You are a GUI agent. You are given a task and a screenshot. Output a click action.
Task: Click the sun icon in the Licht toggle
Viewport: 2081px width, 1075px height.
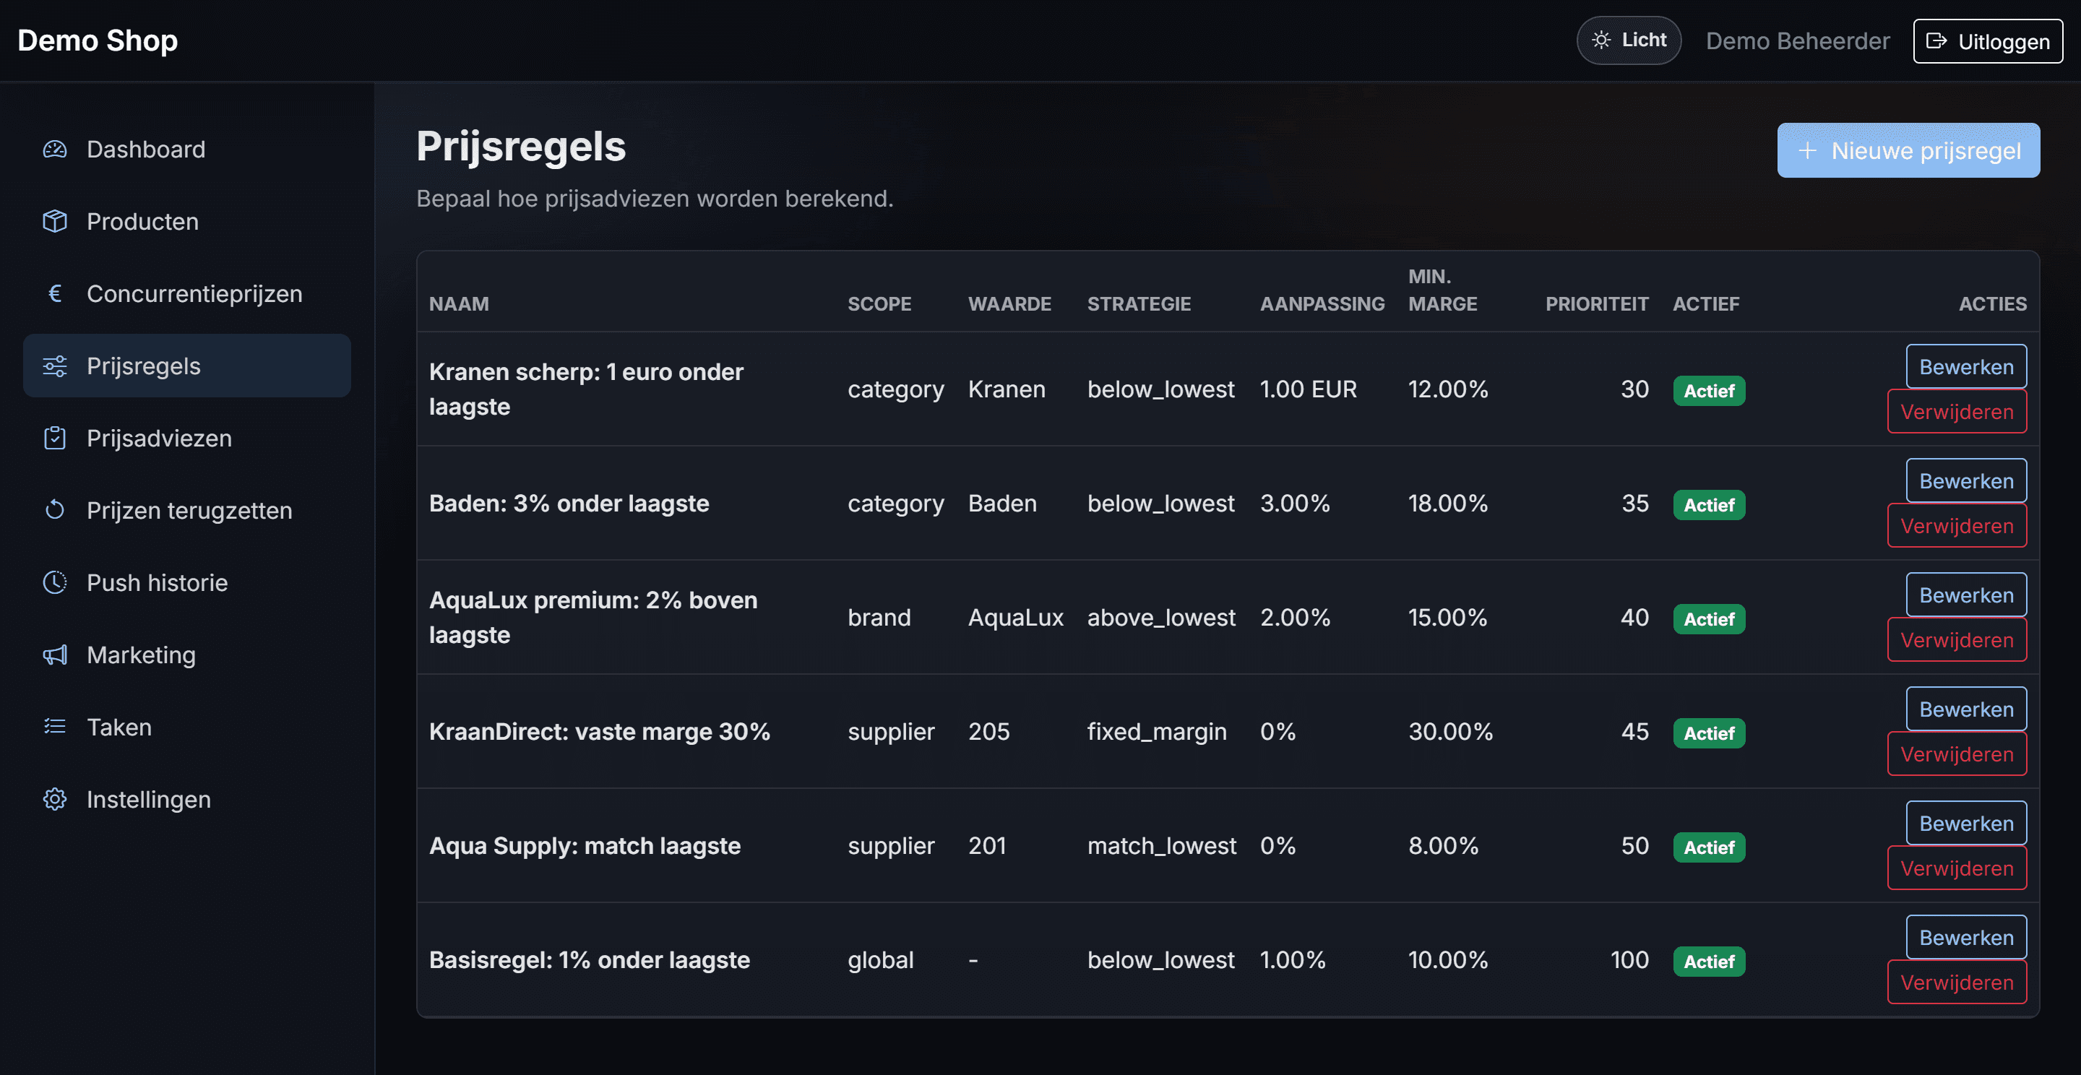[x=1601, y=40]
